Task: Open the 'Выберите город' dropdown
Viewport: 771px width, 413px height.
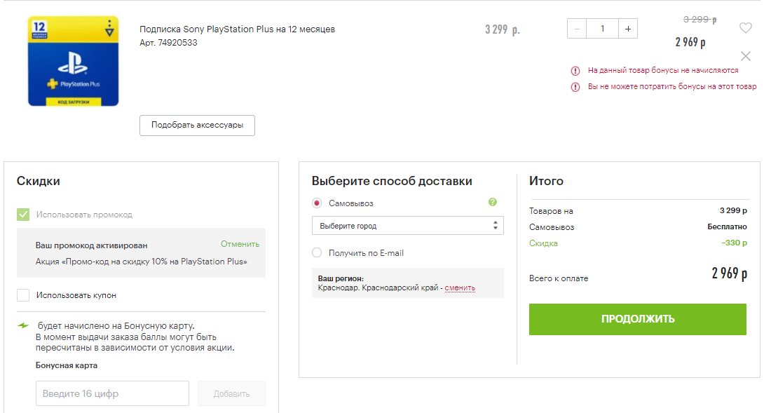Action: pyautogui.click(x=407, y=226)
